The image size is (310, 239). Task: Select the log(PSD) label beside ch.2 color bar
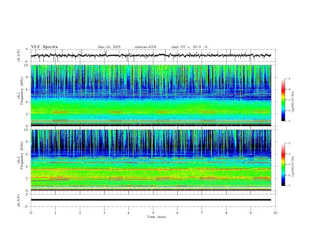(293, 166)
